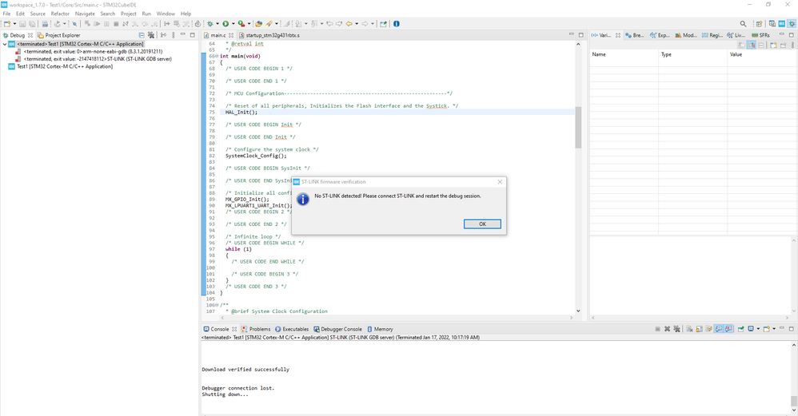Switch to the Device Configuration (MX) perspective

pyautogui.click(x=782, y=24)
